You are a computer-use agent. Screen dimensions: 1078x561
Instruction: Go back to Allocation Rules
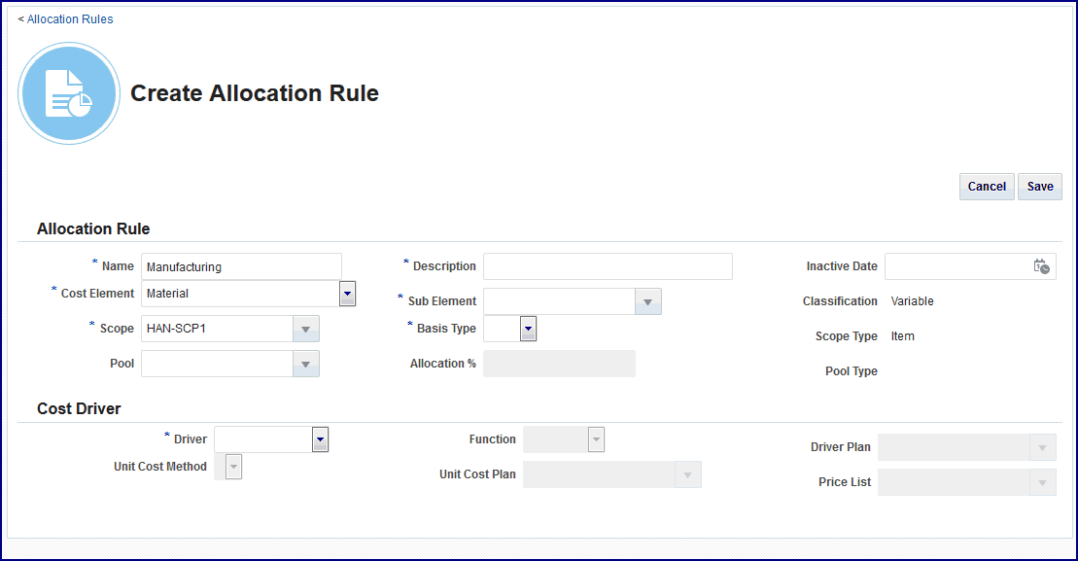point(66,19)
